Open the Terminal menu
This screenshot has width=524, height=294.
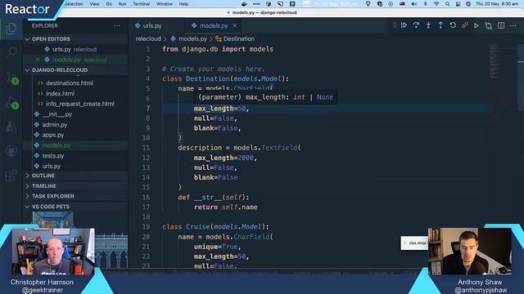(142, 4)
